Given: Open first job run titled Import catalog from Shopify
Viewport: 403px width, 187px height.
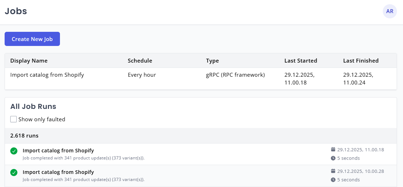Looking at the screenshot, I should pos(58,151).
